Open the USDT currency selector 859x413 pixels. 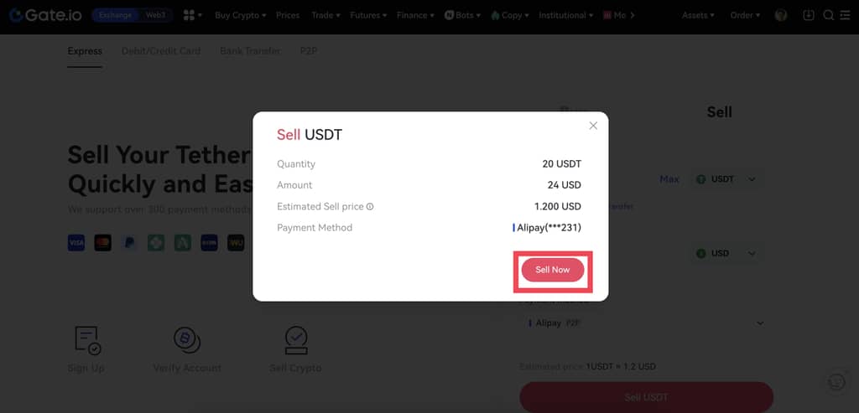(726, 179)
